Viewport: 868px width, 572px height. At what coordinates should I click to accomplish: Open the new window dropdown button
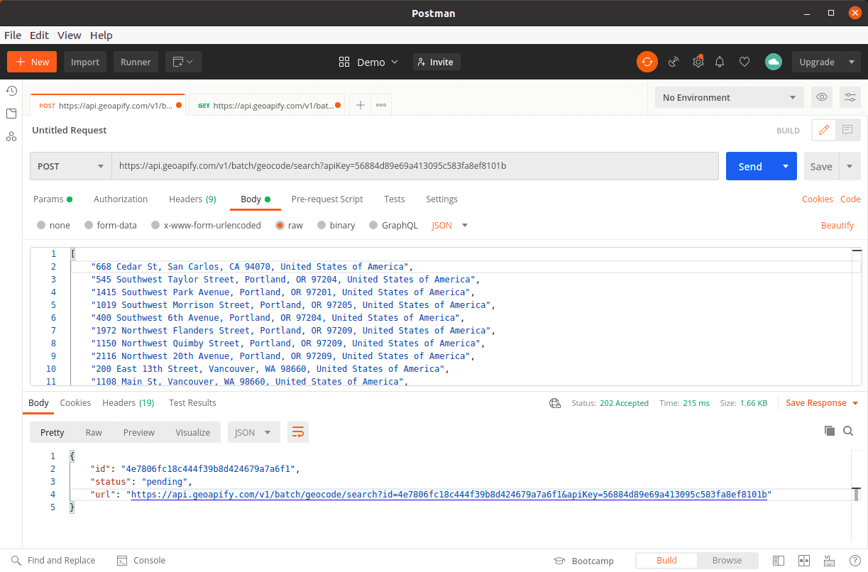pos(184,62)
